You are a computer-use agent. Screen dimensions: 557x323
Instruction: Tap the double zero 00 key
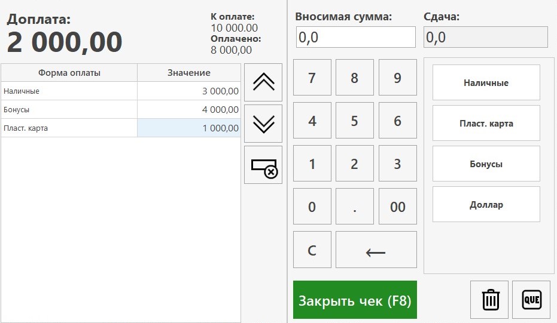397,207
